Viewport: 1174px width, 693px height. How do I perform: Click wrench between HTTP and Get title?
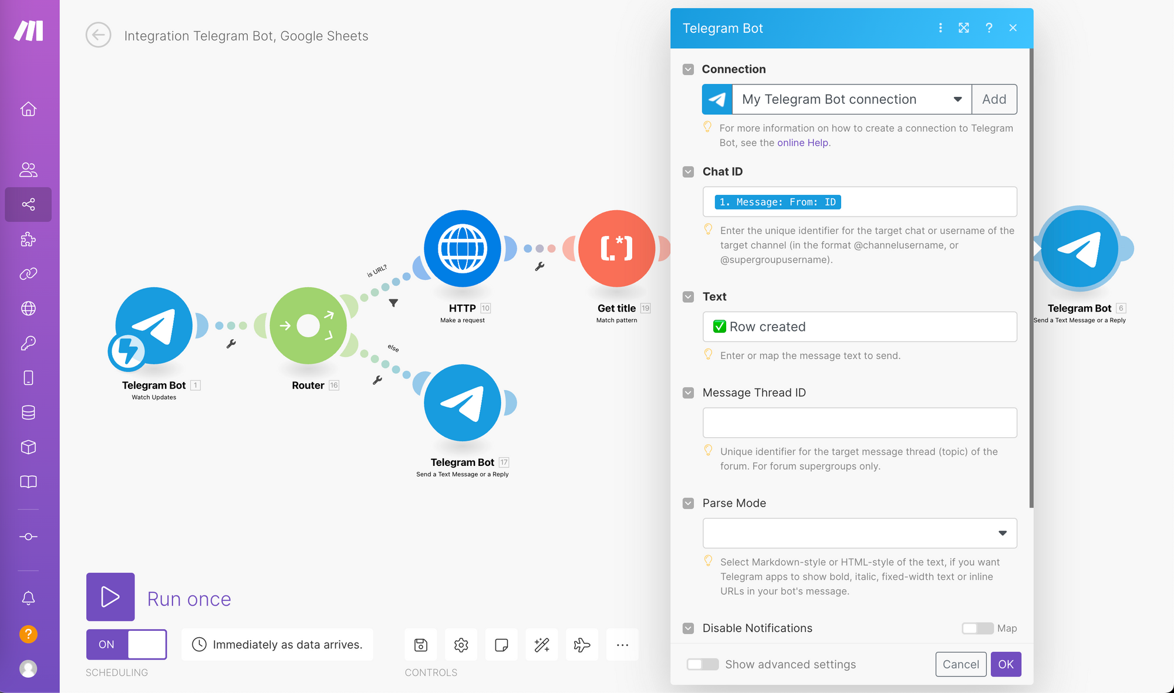[539, 266]
